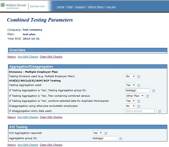Open help for Testing Aggregation group ID

point(154,90)
